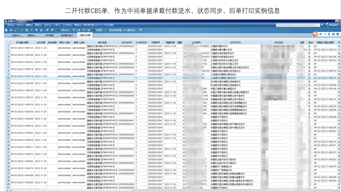Click 上查 toolbar button

pyautogui.click(x=77, y=30)
